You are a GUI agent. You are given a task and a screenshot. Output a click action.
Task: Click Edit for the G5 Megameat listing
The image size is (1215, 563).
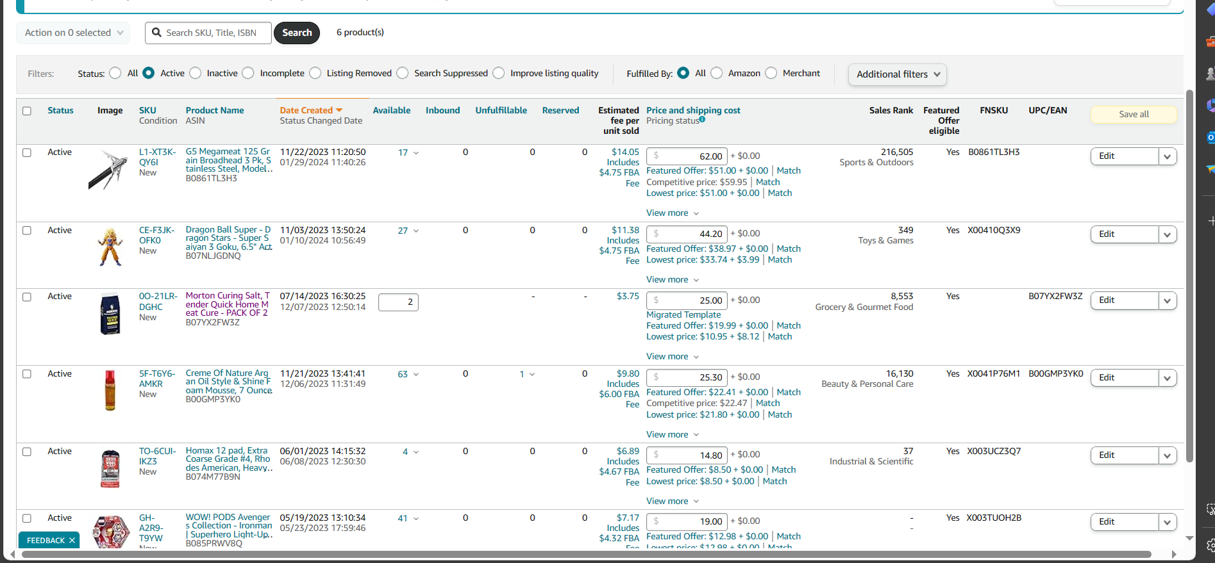coord(1125,156)
